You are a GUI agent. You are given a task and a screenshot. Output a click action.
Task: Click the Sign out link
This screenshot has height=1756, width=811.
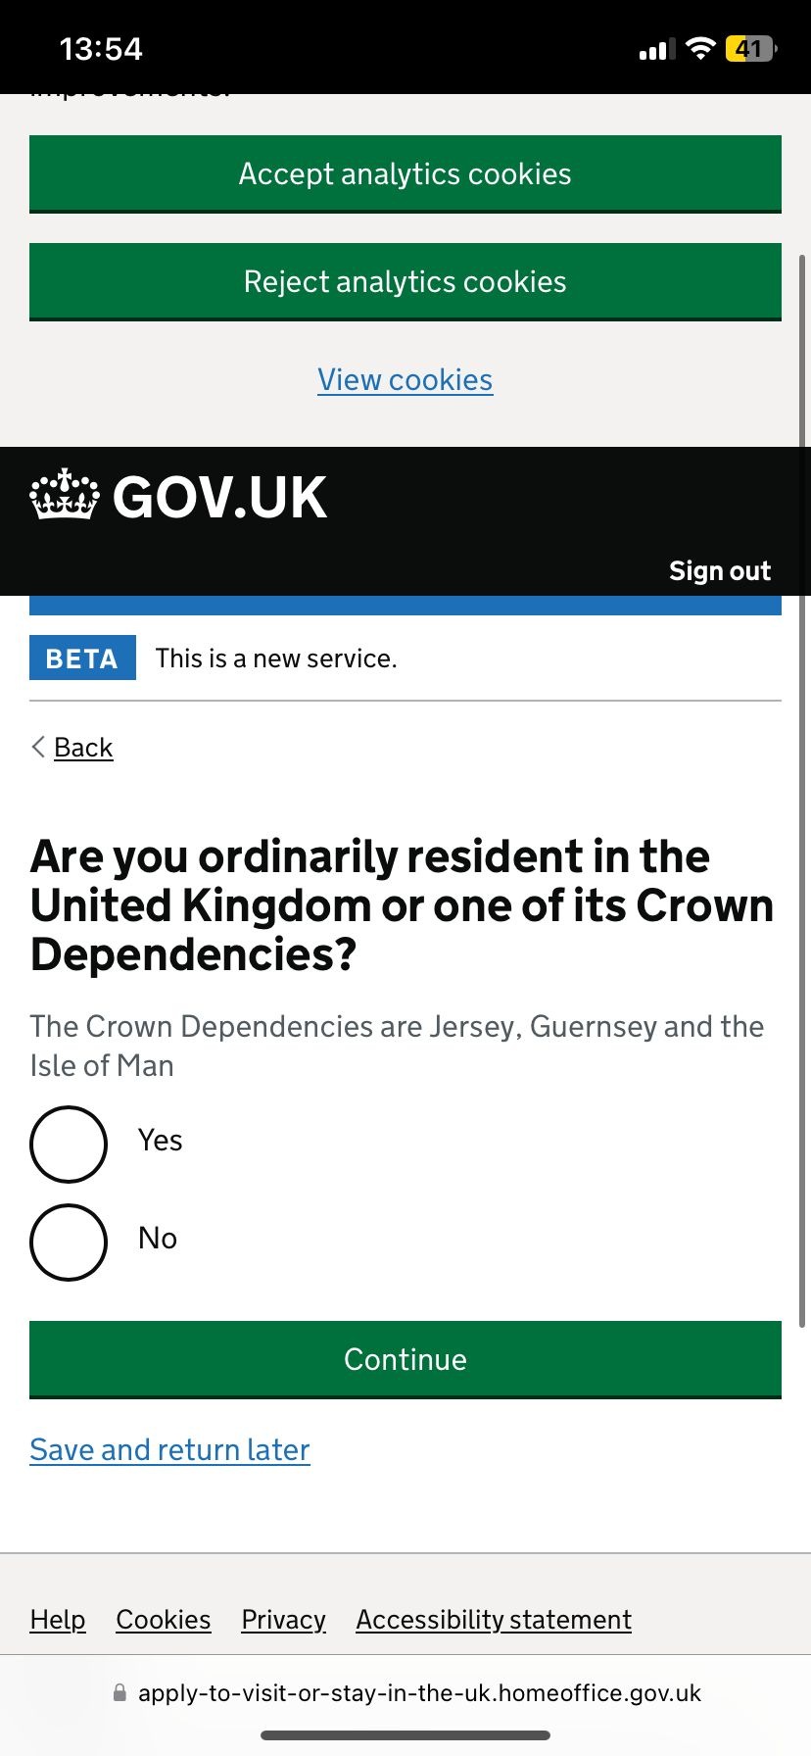pos(720,570)
